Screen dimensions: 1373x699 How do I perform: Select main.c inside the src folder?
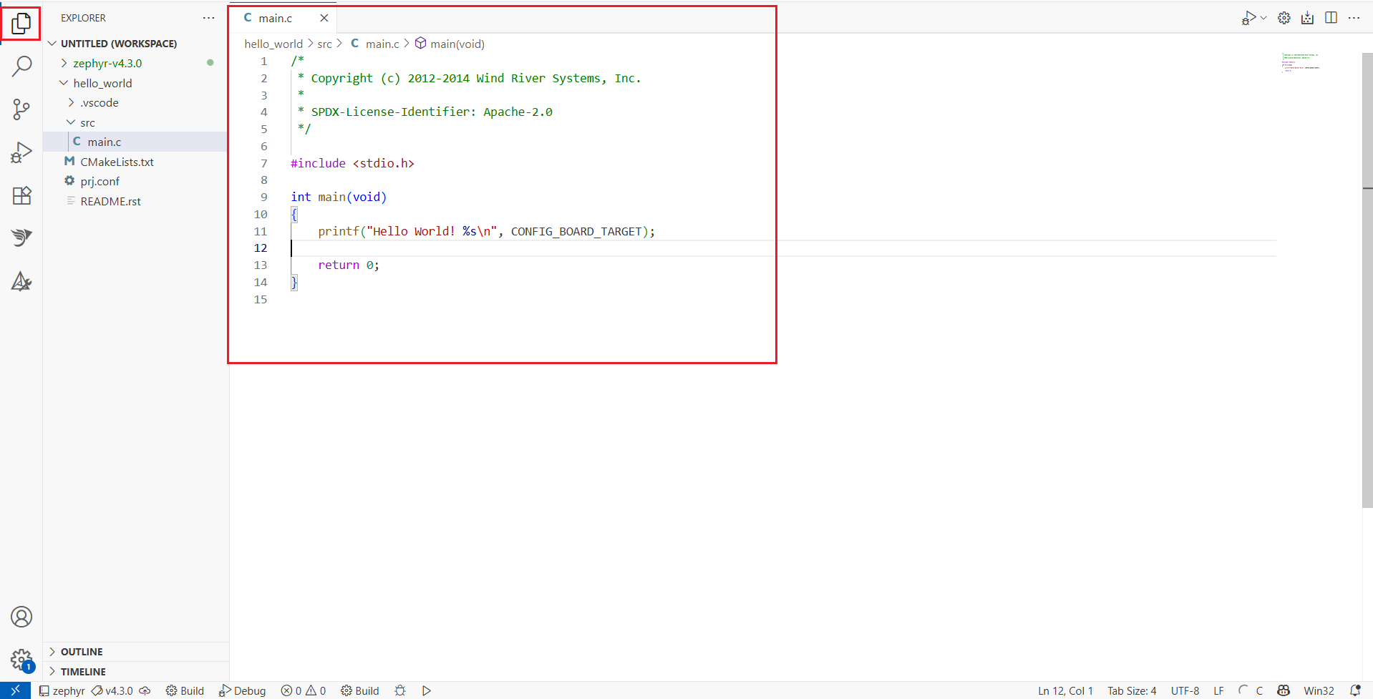tap(105, 141)
